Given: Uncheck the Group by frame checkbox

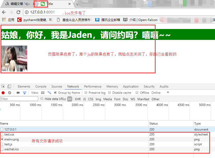Looking at the screenshot, I should tap(55, 92).
